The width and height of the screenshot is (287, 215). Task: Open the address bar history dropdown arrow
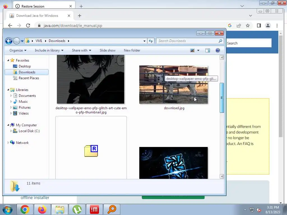(144, 41)
